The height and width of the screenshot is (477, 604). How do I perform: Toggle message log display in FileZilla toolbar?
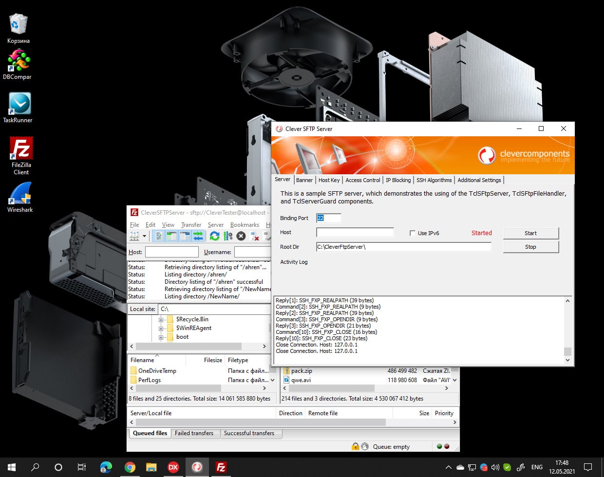pos(159,236)
